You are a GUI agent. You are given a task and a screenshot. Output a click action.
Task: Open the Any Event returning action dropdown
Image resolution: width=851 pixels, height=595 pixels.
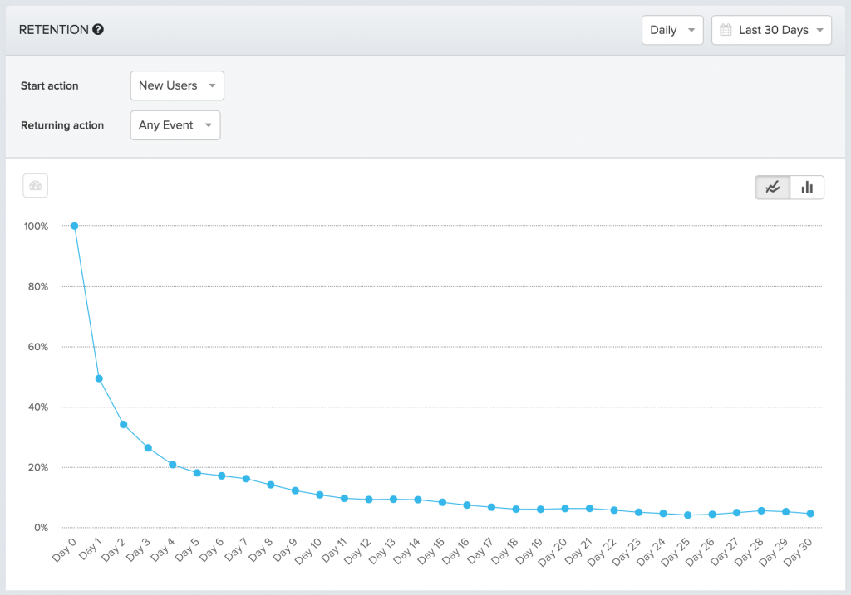pyautogui.click(x=175, y=125)
